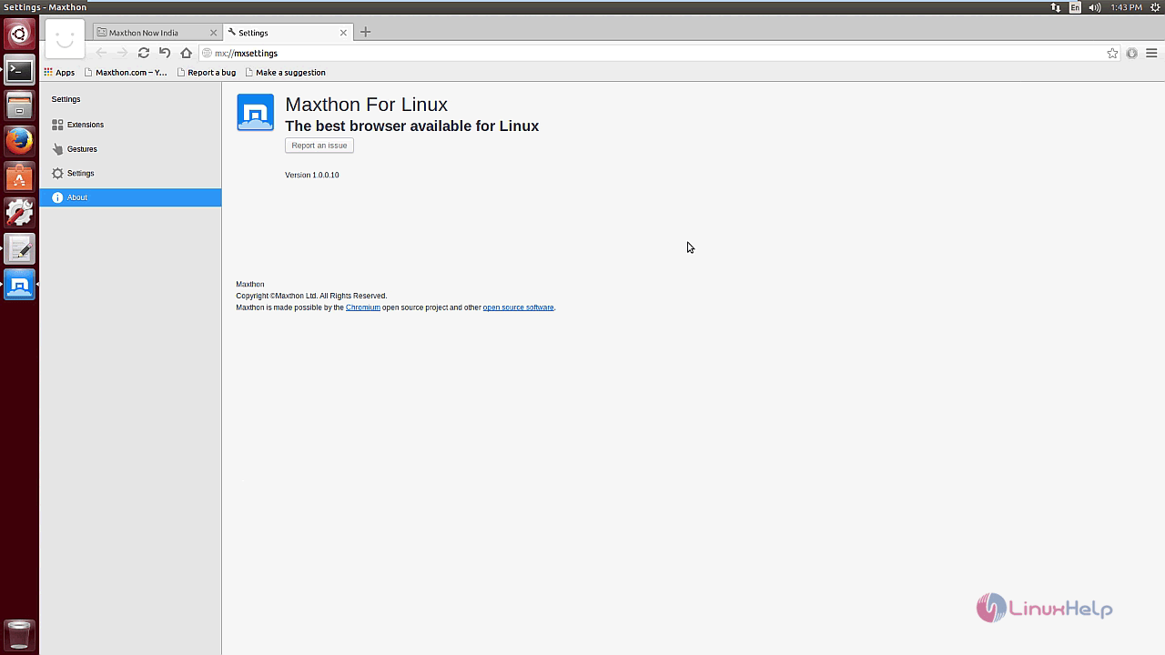Open a new tab with plus button

(x=366, y=32)
